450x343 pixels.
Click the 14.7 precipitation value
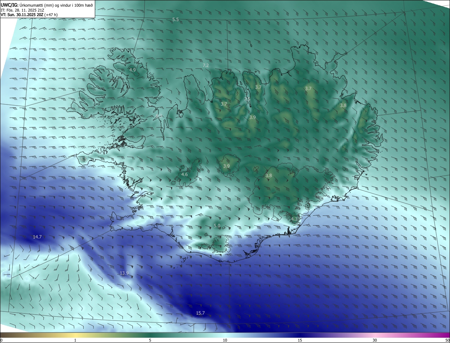[37, 237]
